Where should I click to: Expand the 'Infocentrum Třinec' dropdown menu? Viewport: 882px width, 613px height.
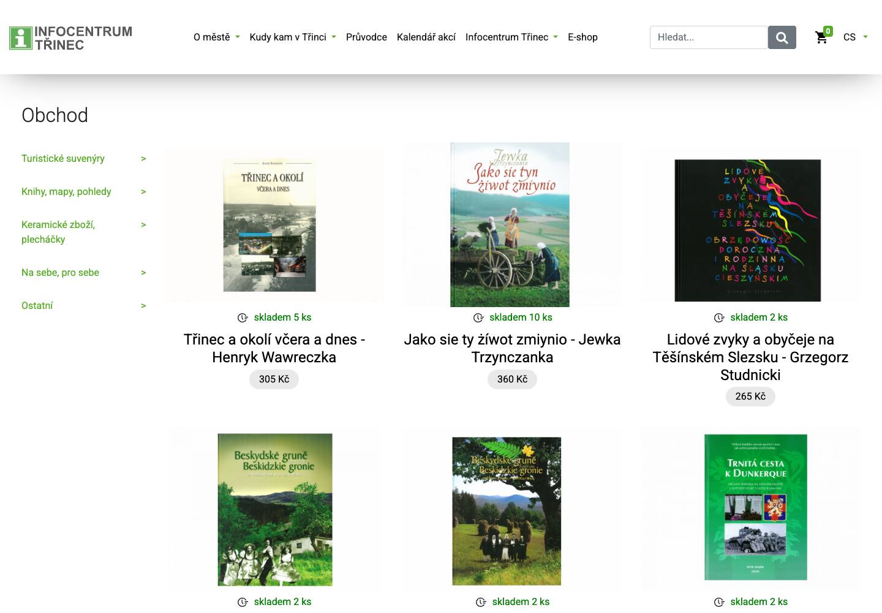click(511, 37)
